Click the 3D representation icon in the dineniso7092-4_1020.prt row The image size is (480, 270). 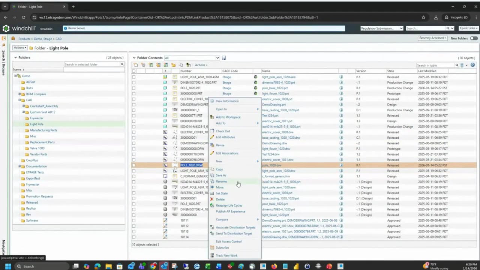pos(255,82)
